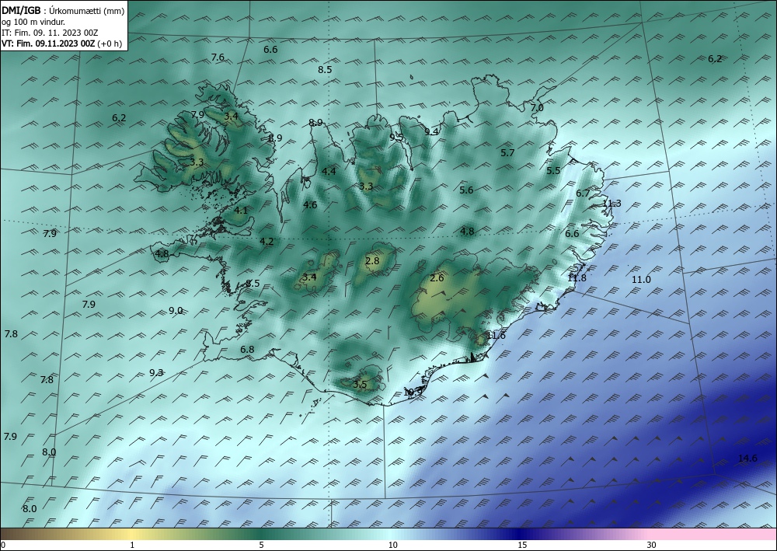Select the 'VT: Fim. 09.11.2023 00Z (+0 h)' line
This screenshot has height=551, width=777.
tap(62, 43)
